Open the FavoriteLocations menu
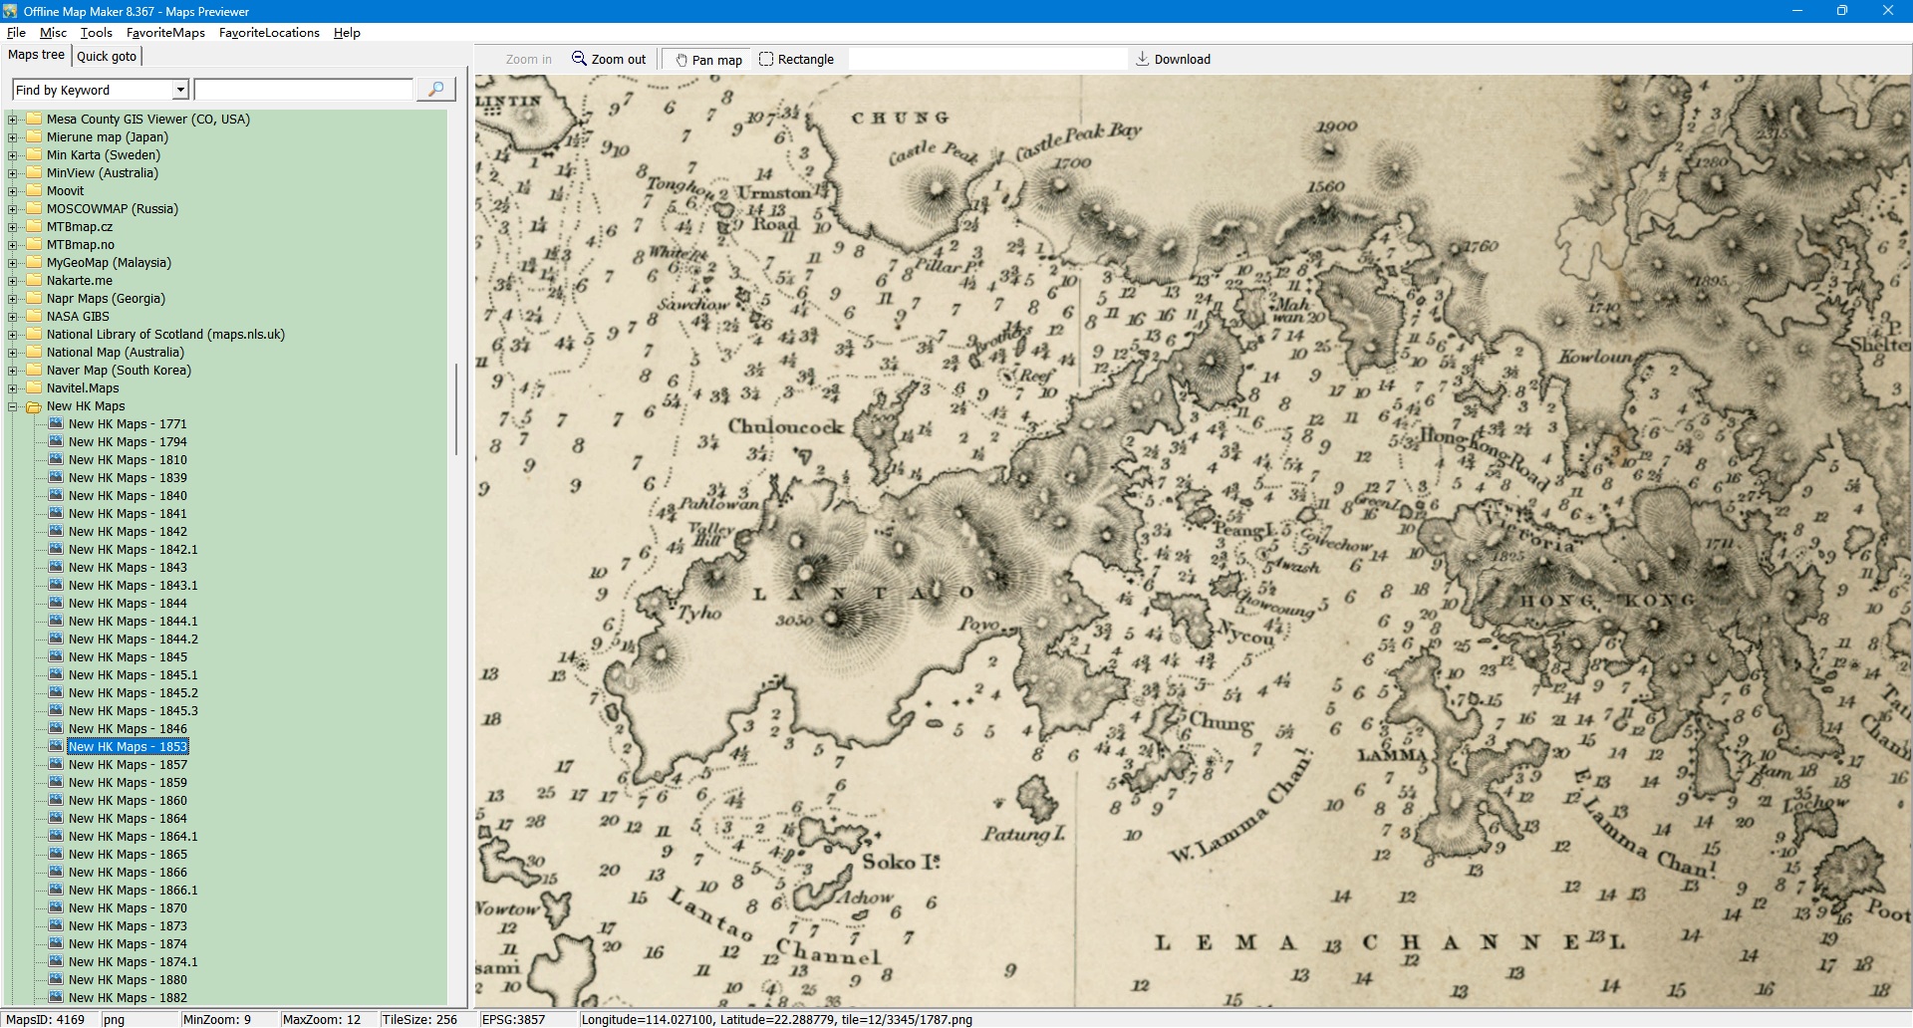This screenshot has height=1028, width=1913. 269,33
